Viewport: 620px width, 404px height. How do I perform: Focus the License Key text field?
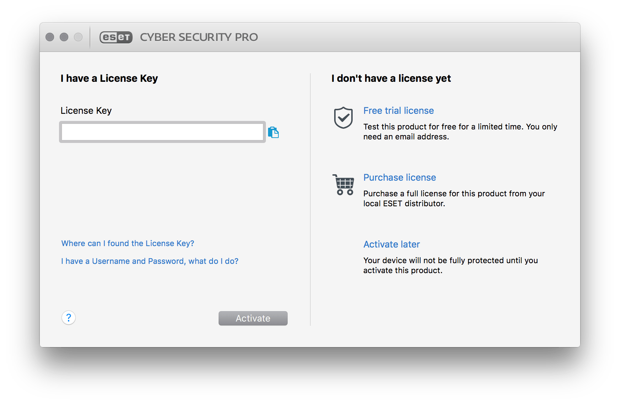[x=162, y=132]
